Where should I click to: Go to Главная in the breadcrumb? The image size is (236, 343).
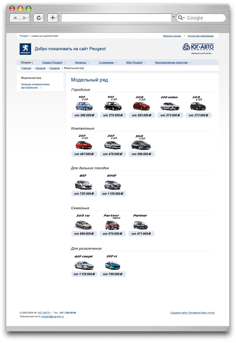[x=26, y=68]
